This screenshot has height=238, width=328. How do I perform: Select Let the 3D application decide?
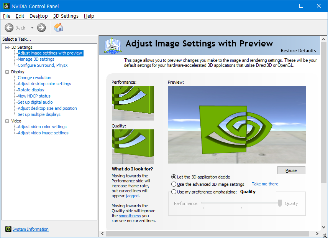174,177
